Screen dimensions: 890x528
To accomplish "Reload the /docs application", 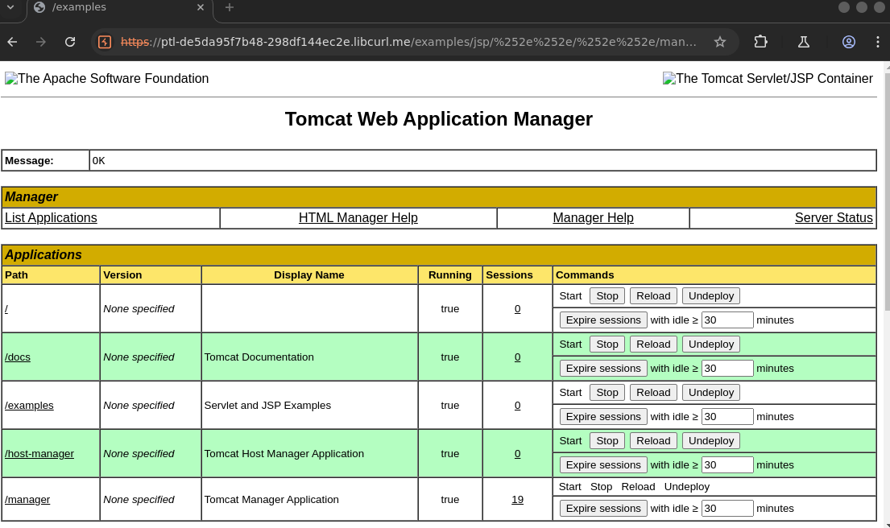I will pyautogui.click(x=652, y=344).
